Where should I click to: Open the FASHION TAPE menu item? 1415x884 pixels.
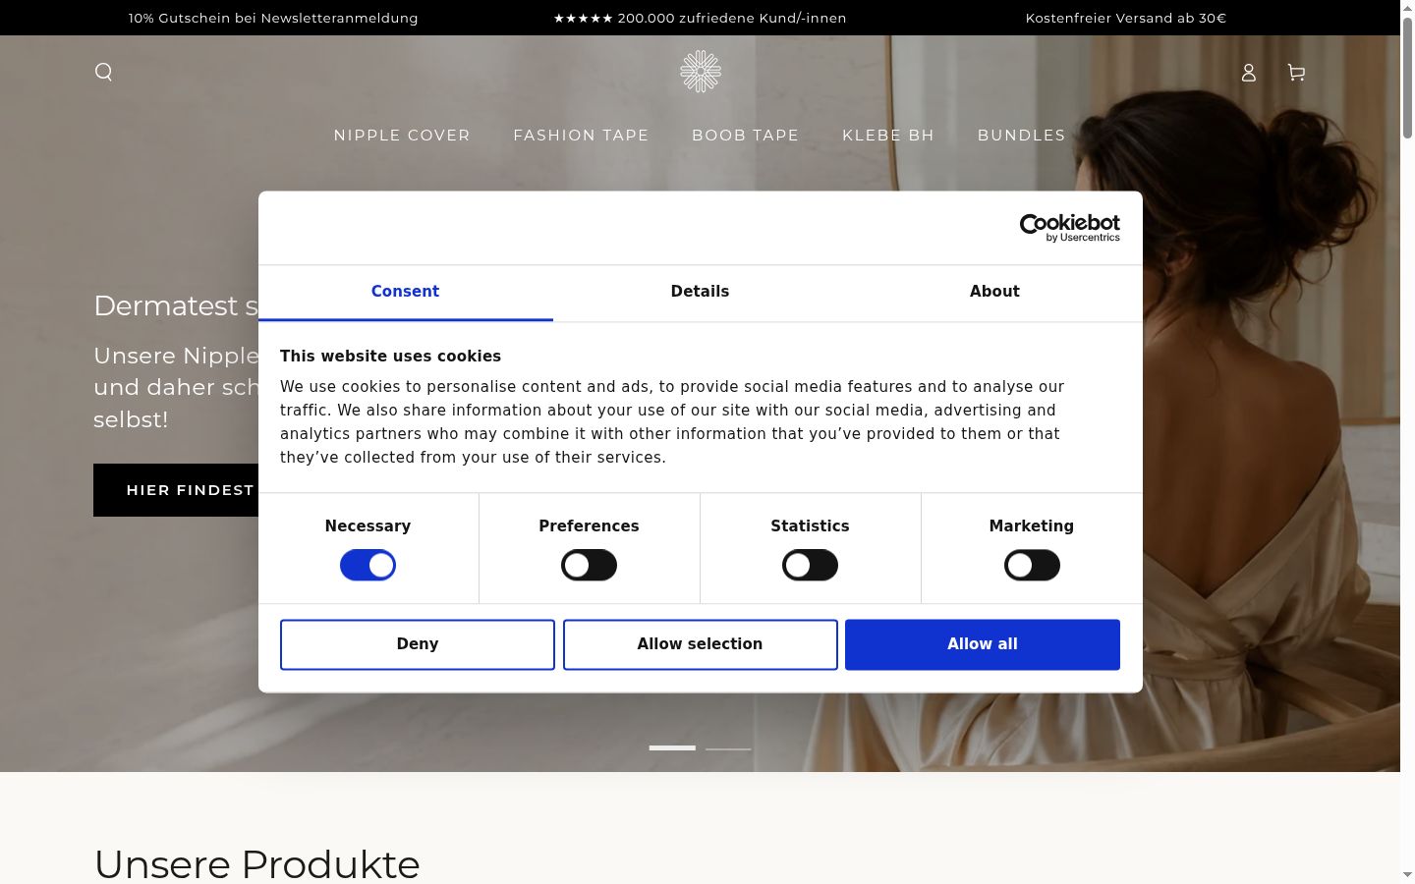pyautogui.click(x=581, y=136)
